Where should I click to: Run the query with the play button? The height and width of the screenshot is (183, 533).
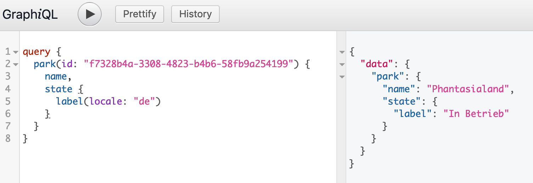[90, 14]
